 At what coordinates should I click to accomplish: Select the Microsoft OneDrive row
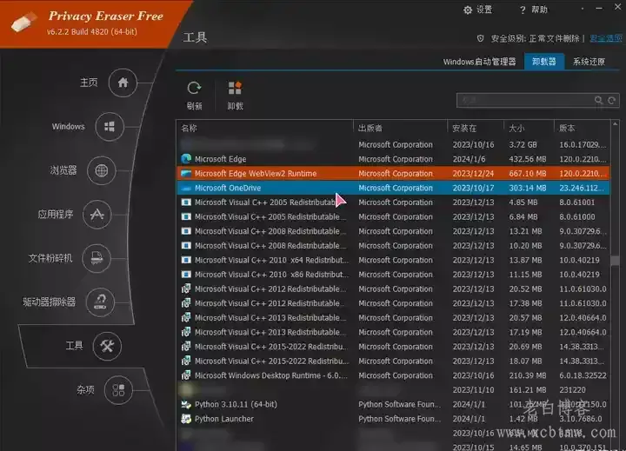393,188
